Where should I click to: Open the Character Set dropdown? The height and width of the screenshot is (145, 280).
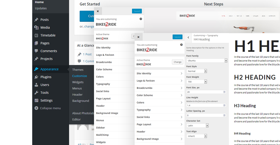click(x=197, y=126)
